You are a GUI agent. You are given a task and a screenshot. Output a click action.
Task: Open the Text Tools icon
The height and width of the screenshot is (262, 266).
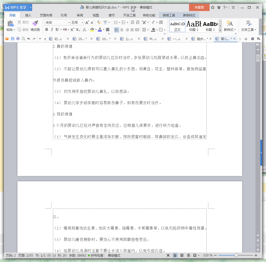click(x=248, y=23)
